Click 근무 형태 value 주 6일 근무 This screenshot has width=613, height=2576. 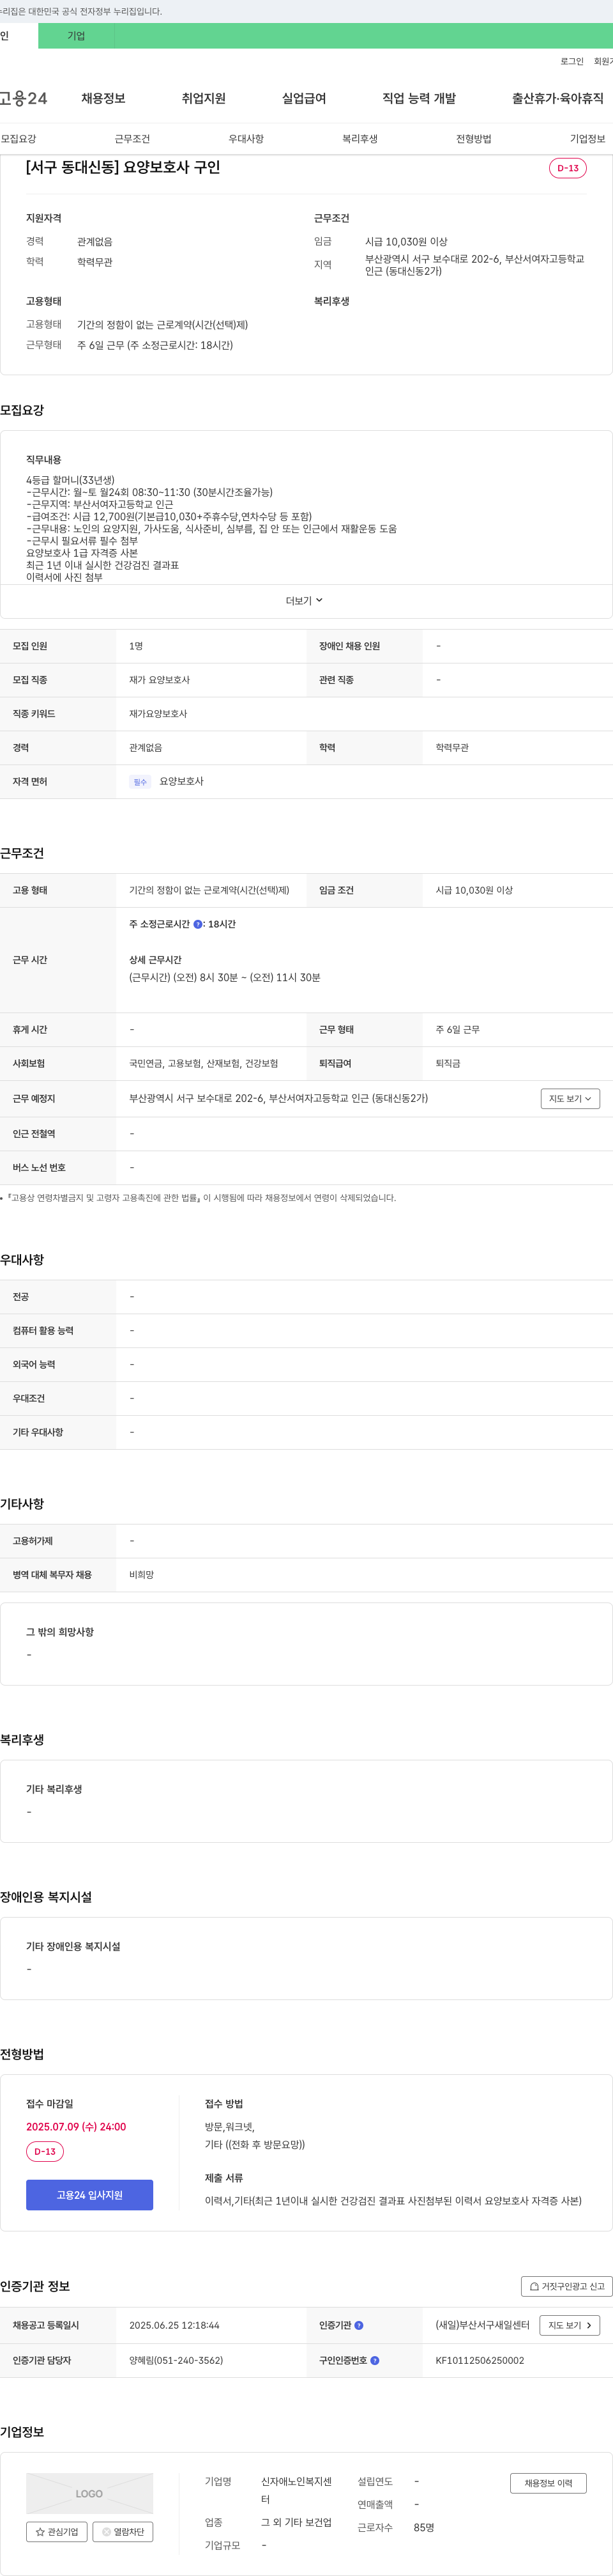click(457, 1029)
